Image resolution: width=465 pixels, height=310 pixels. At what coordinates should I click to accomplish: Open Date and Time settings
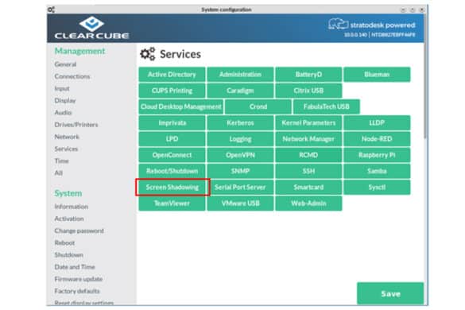click(x=75, y=267)
